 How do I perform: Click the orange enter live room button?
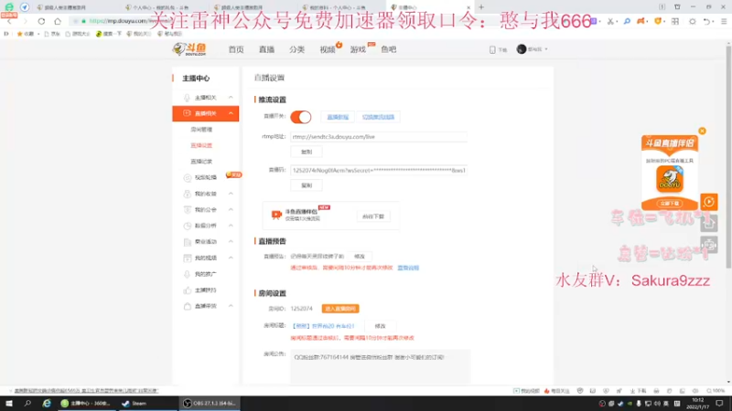340,309
